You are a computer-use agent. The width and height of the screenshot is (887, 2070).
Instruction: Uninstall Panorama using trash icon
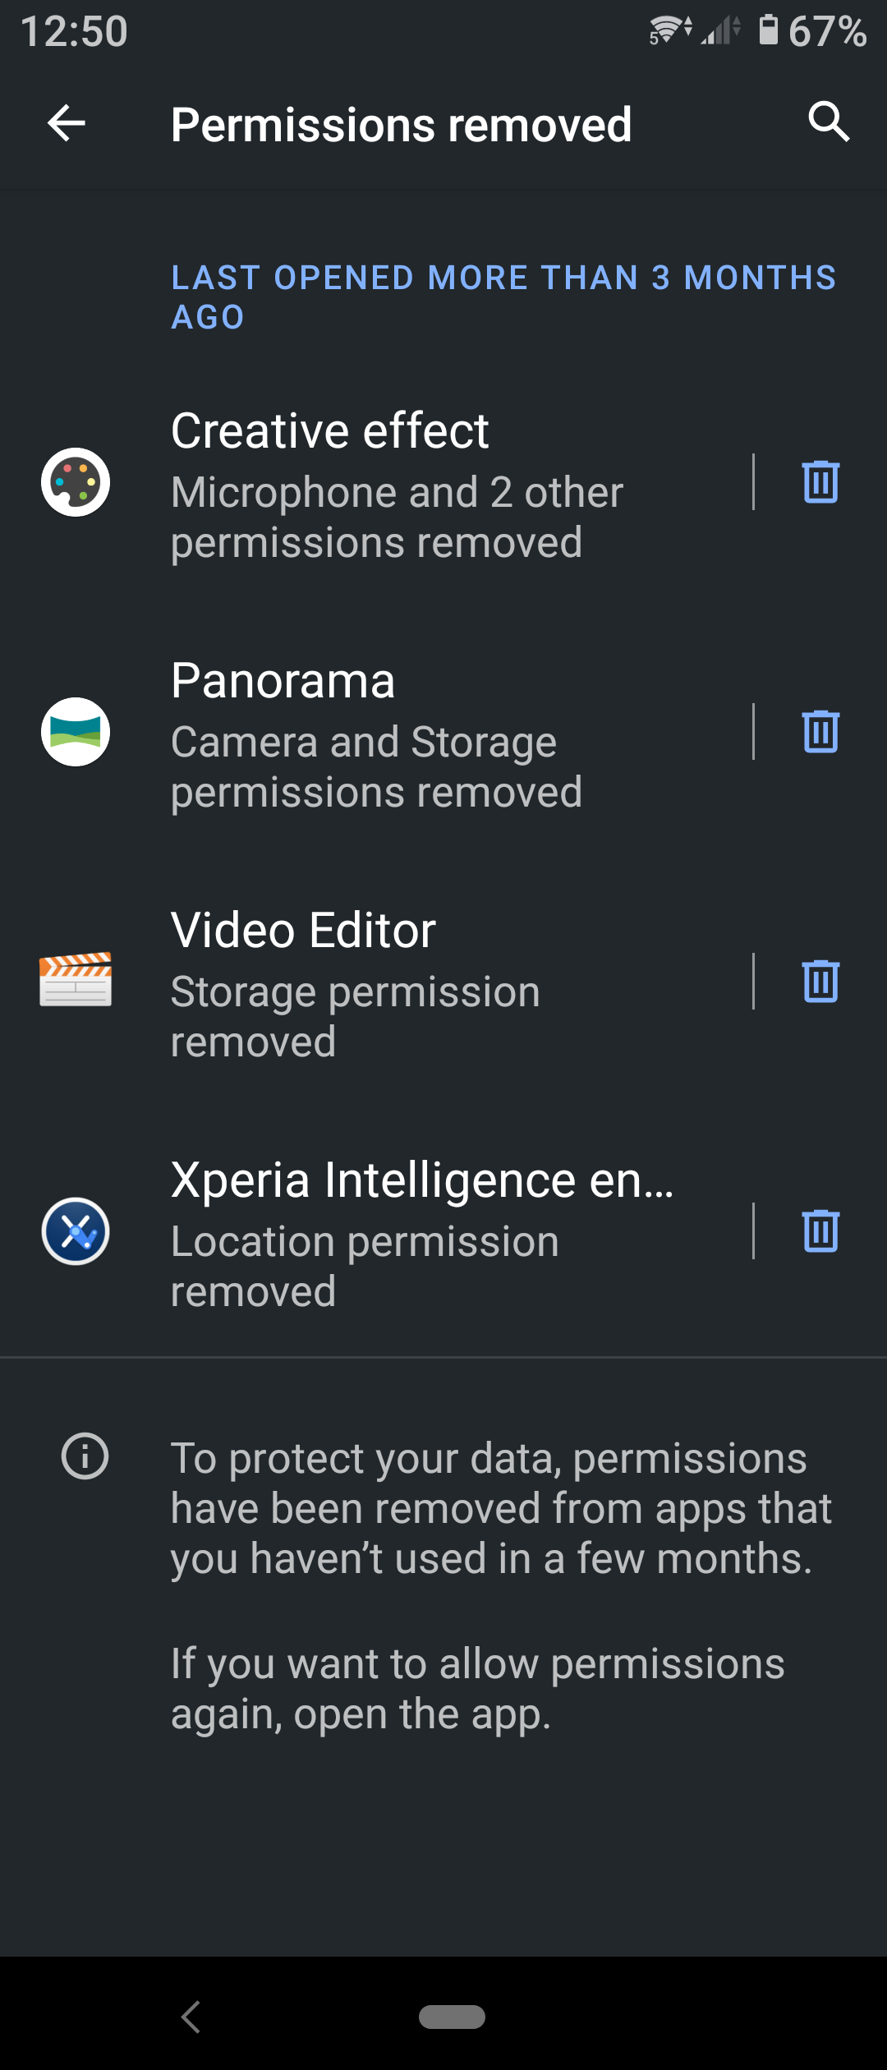coord(820,732)
